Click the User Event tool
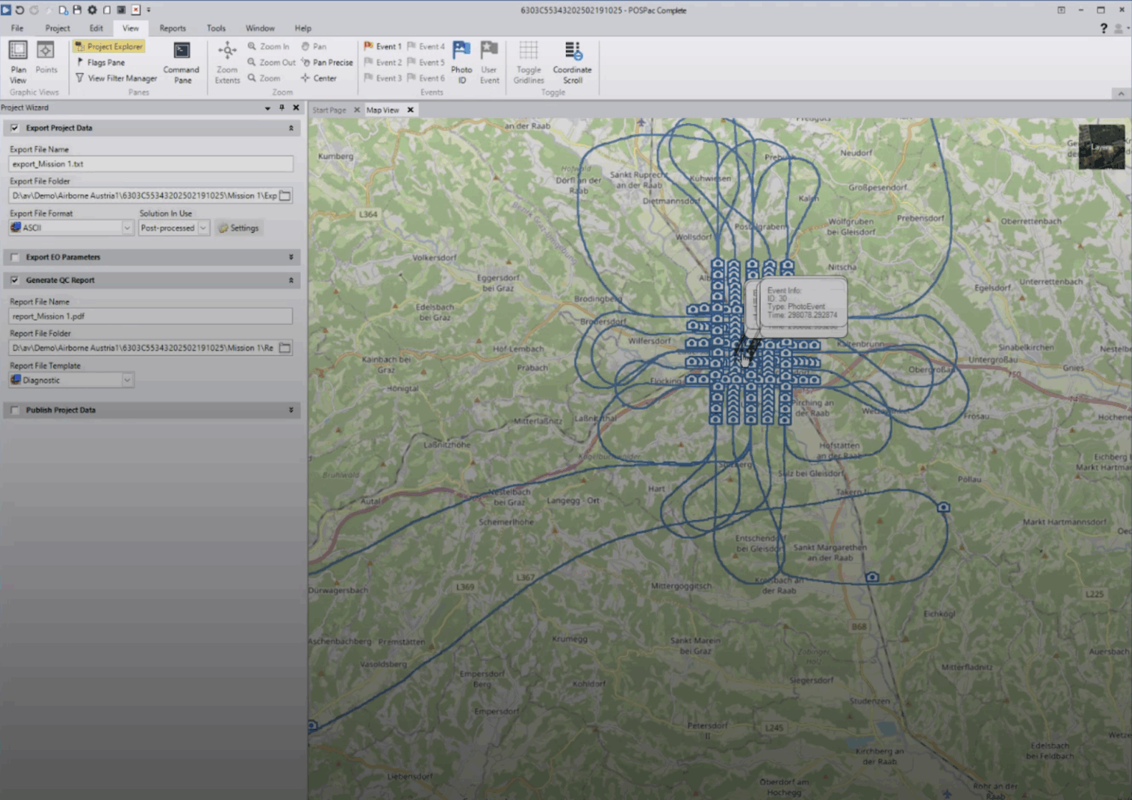This screenshot has height=800, width=1132. coord(489,63)
